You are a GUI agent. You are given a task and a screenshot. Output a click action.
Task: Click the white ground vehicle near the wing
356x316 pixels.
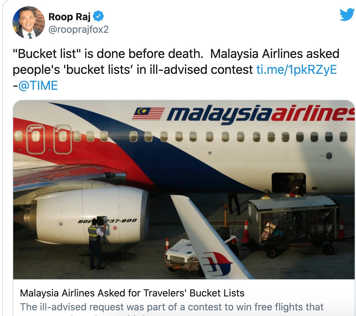tap(182, 255)
